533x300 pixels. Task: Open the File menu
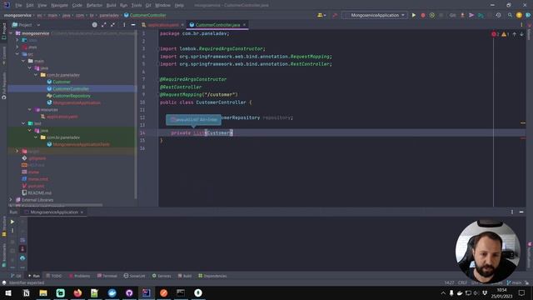(18, 5)
